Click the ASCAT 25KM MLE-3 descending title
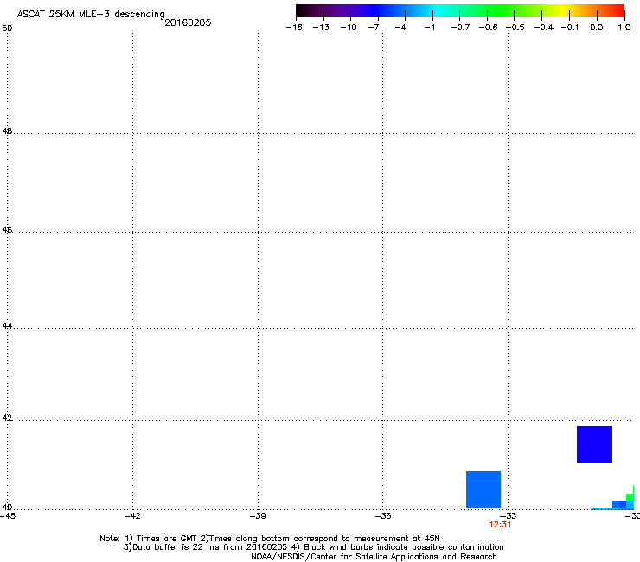Screen dimensions: 640x562 coord(91,15)
